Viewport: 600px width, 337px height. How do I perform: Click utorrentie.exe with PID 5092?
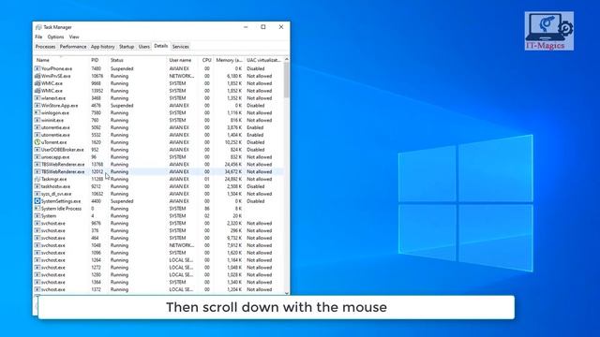point(55,127)
